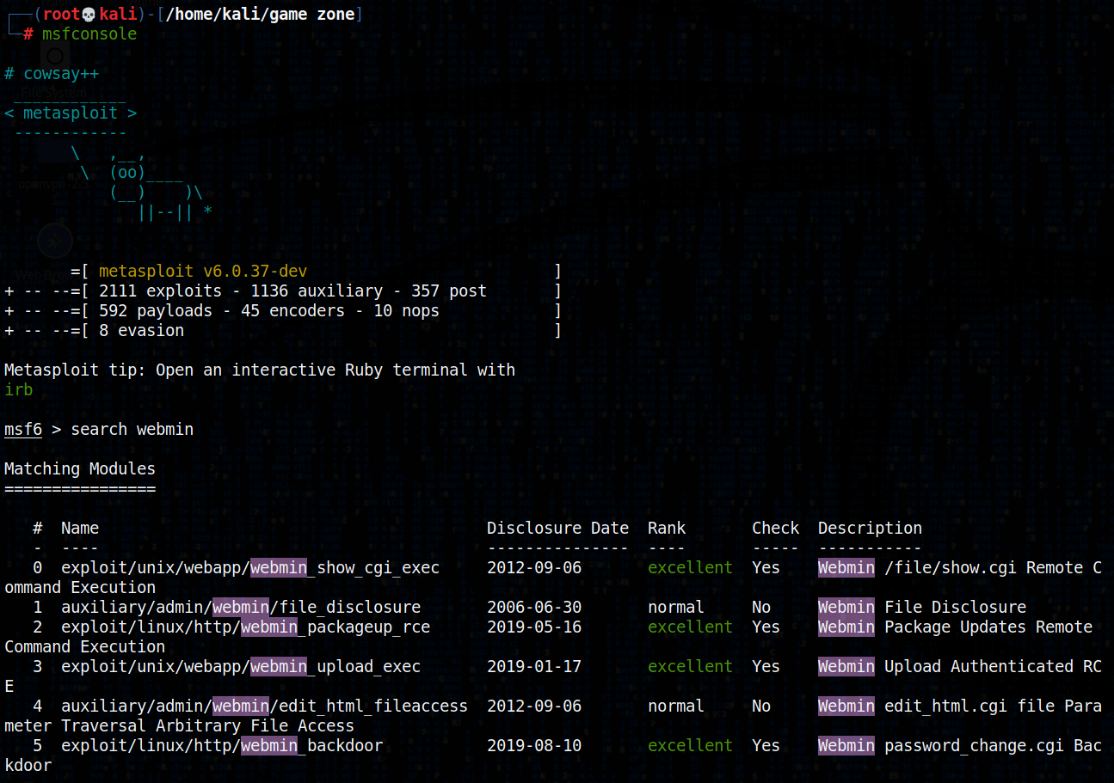Click module 'exploit/linux/http/webmin_packageup_rce'

245,627
